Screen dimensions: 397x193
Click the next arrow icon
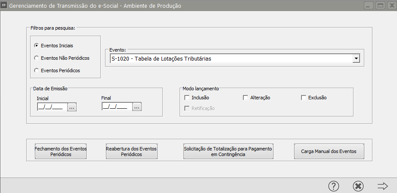click(x=382, y=186)
